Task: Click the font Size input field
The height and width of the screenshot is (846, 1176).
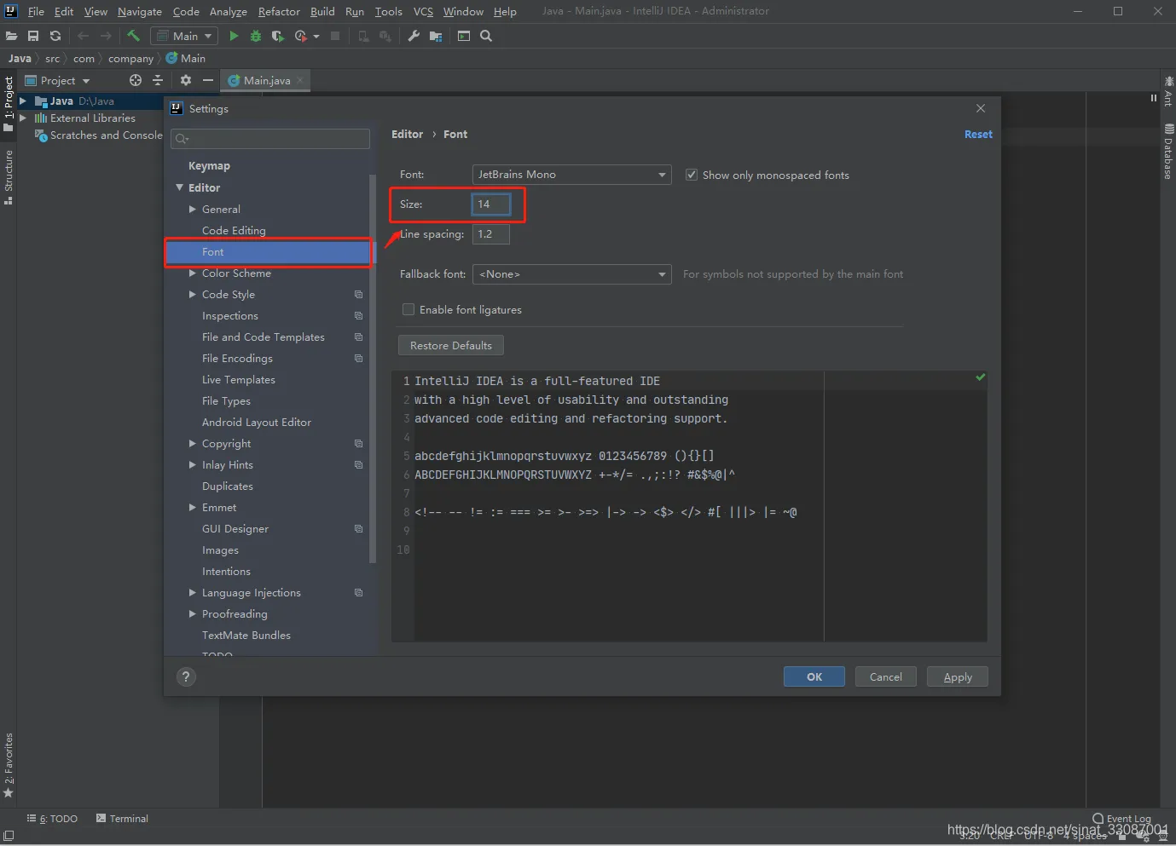Action: point(491,204)
